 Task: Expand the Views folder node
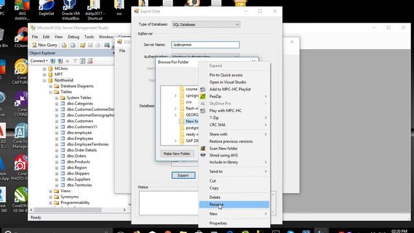[x=50, y=191]
